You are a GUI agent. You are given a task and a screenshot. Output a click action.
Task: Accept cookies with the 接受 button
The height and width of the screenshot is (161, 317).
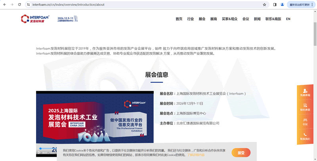(x=241, y=152)
